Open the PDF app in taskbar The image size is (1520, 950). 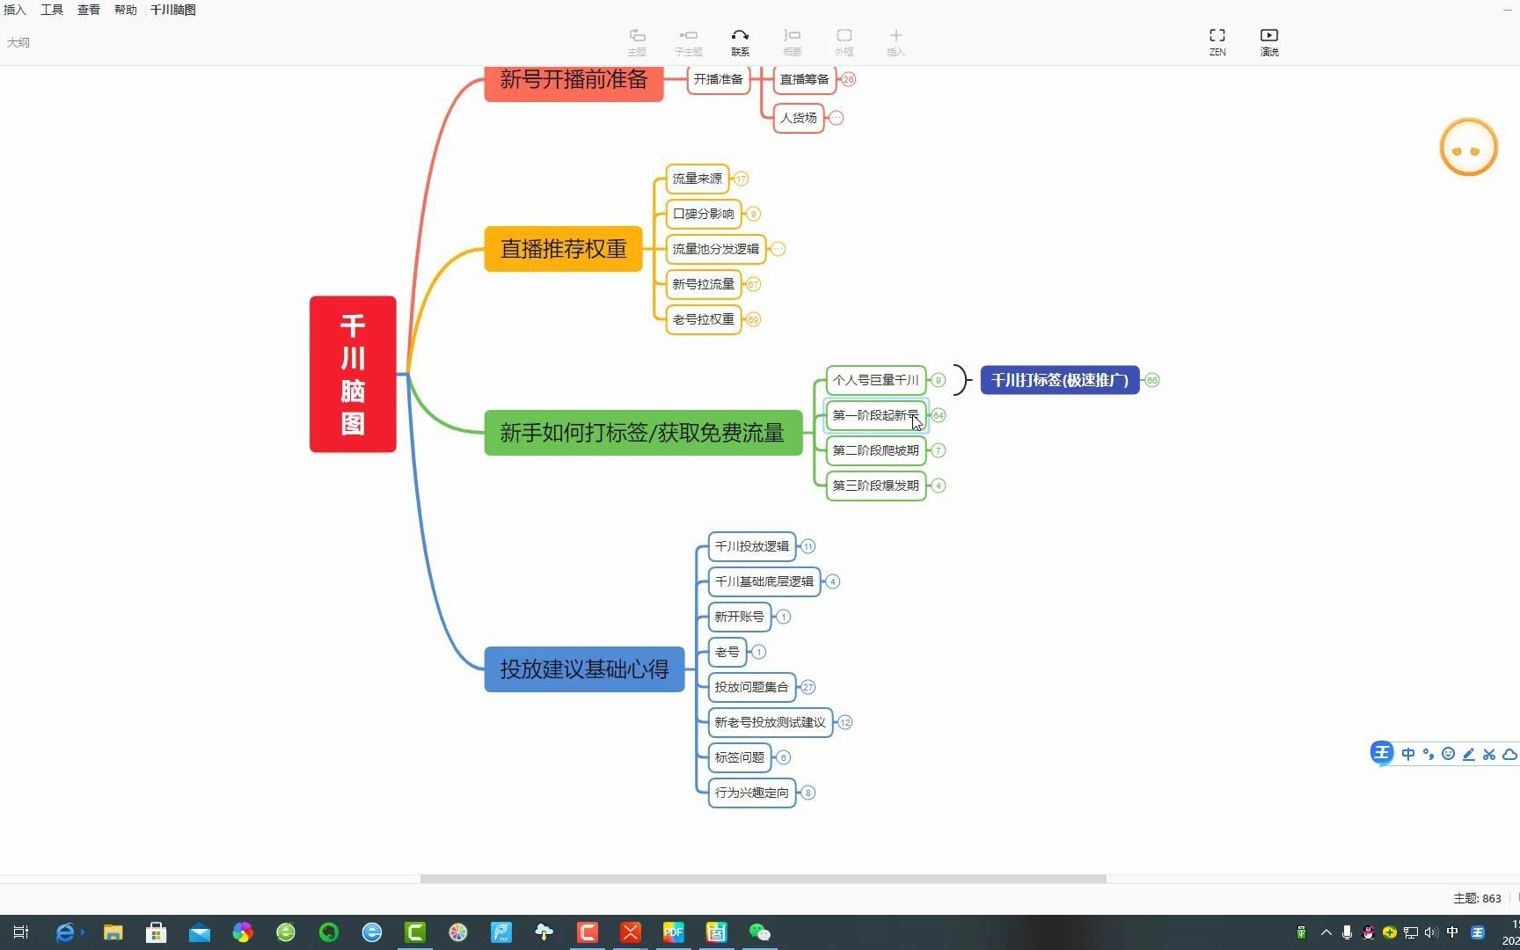pos(674,932)
